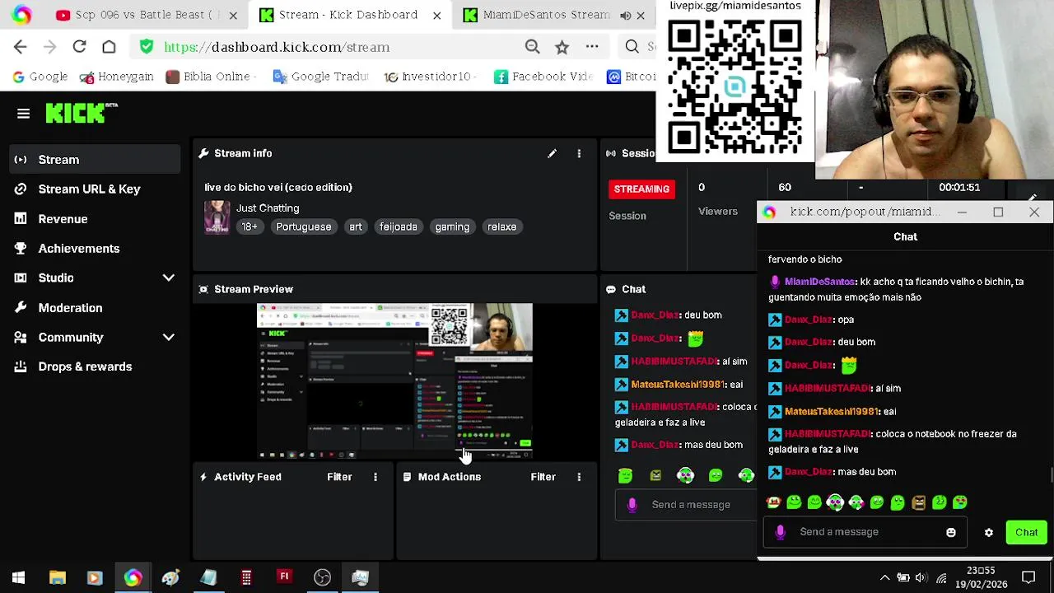Open the Kick hamburger menu

coord(23,114)
